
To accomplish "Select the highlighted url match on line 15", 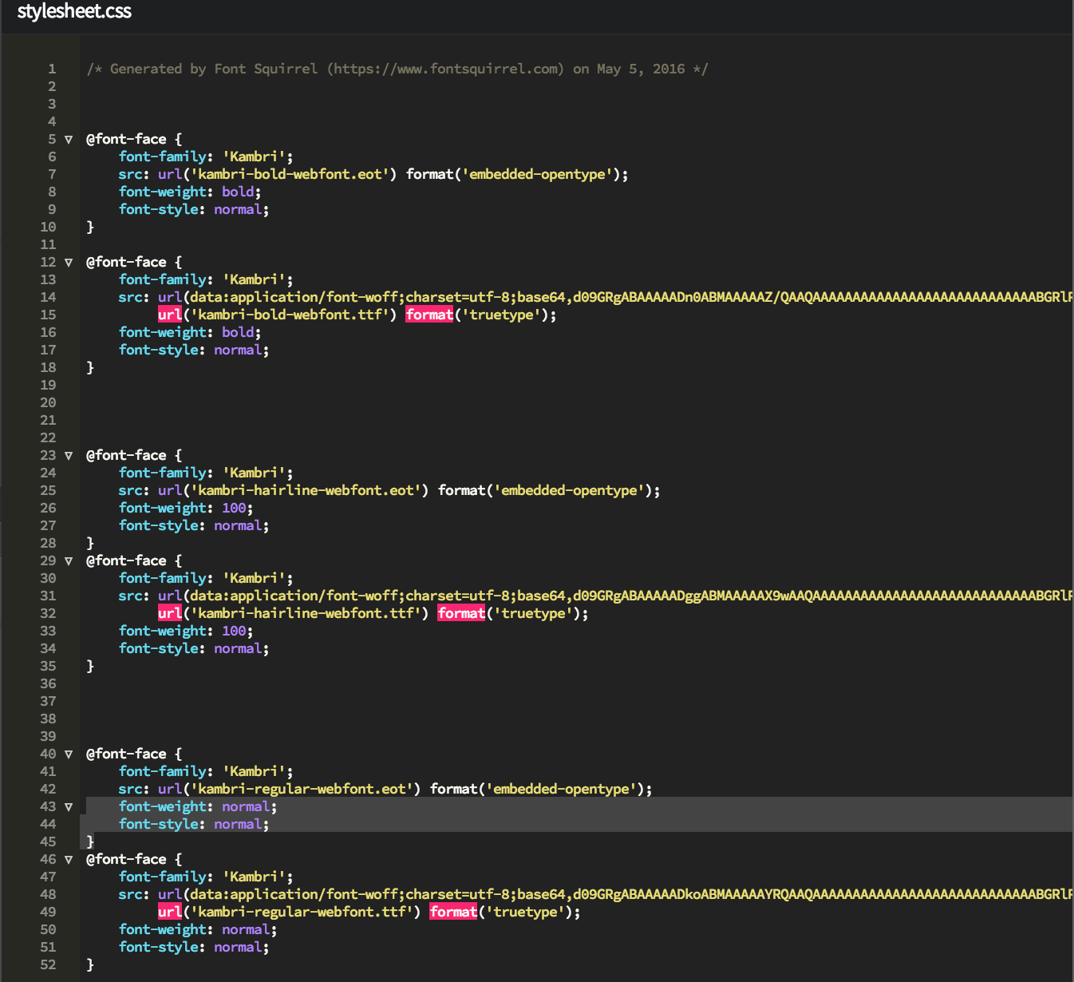I will click(169, 315).
